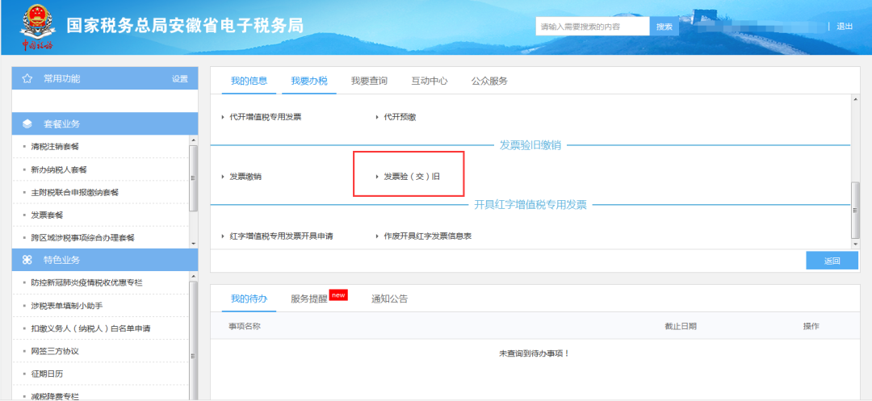Viewport: 872px width, 401px height.
Task: Click the four-dot icon beside 特色业务
Action: 27,260
